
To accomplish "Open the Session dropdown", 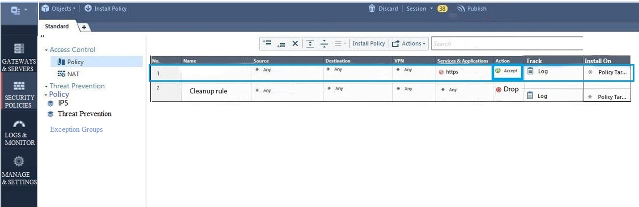I will (x=419, y=8).
